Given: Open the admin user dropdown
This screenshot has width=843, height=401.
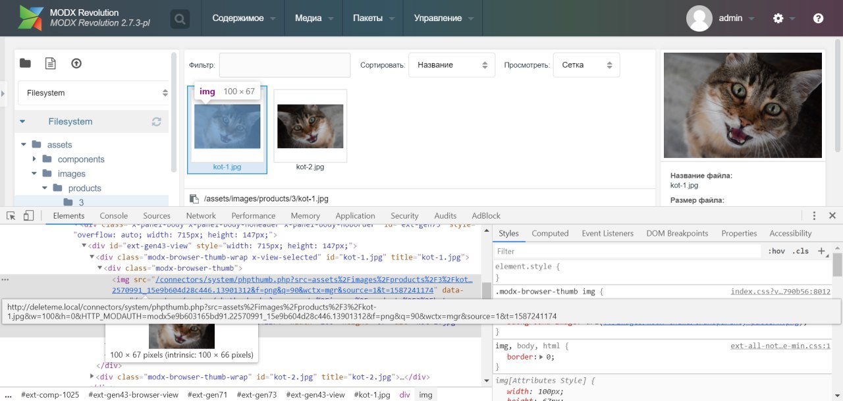Looking at the screenshot, I should tap(737, 18).
